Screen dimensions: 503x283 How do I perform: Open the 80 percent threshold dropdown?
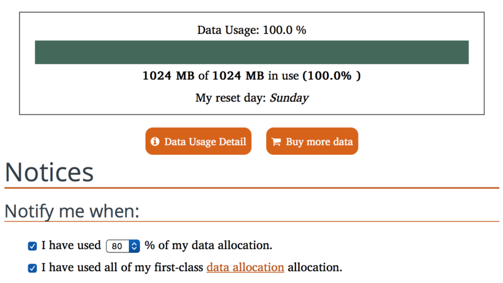[x=122, y=246]
